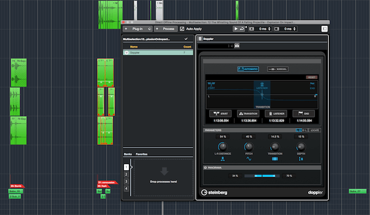Click the listener time value 1:13:32.829
The width and height of the screenshot is (370, 215).
point(276,121)
